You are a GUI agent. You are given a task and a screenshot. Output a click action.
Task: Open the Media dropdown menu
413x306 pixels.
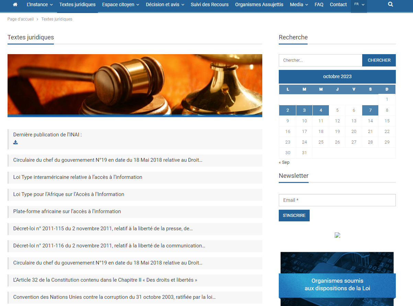299,5
